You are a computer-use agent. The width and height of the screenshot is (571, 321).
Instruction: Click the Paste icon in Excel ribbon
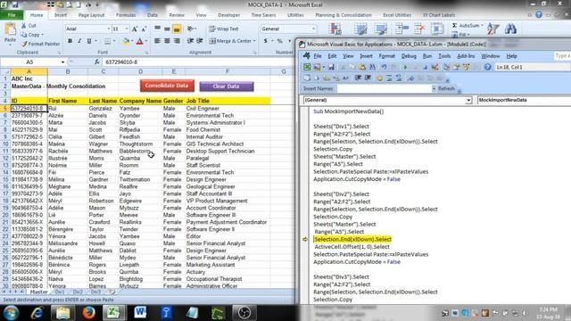point(10,29)
